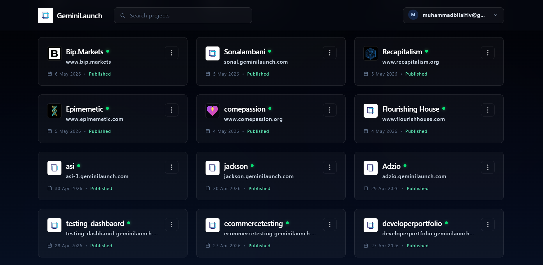
Task: Click Published status on Adzio card
Action: tap(418, 189)
